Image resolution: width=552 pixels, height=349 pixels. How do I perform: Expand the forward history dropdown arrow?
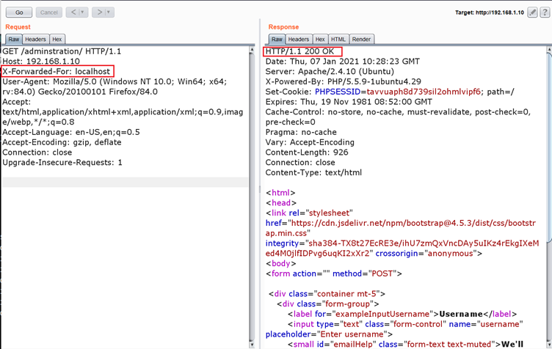109,12
